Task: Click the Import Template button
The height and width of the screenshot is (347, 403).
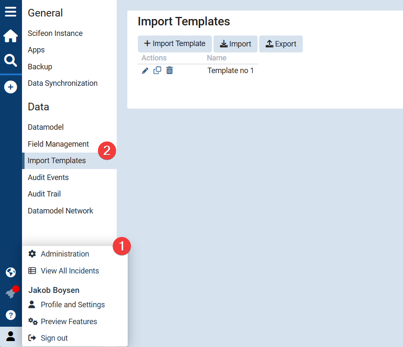Action: [x=175, y=44]
